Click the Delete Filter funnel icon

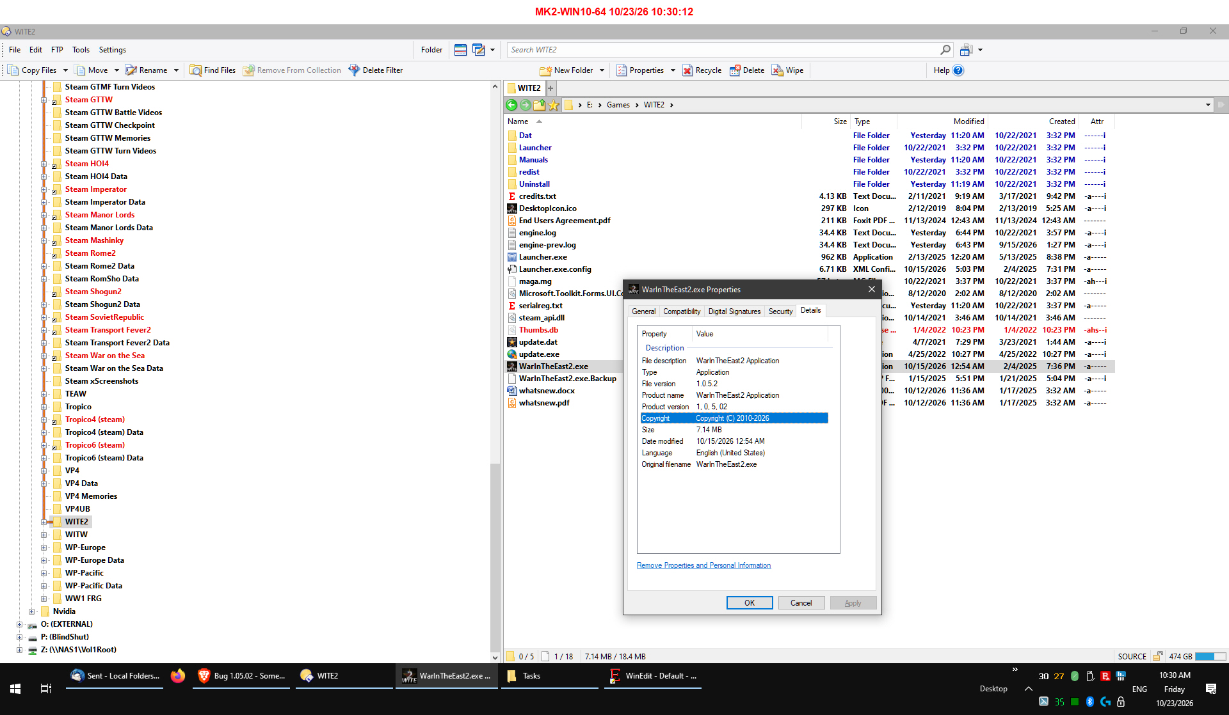pos(354,70)
